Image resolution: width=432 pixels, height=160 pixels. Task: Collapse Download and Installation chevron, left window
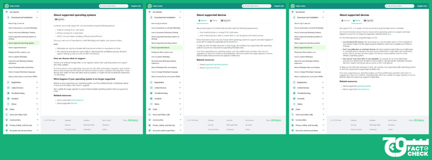(37, 17)
